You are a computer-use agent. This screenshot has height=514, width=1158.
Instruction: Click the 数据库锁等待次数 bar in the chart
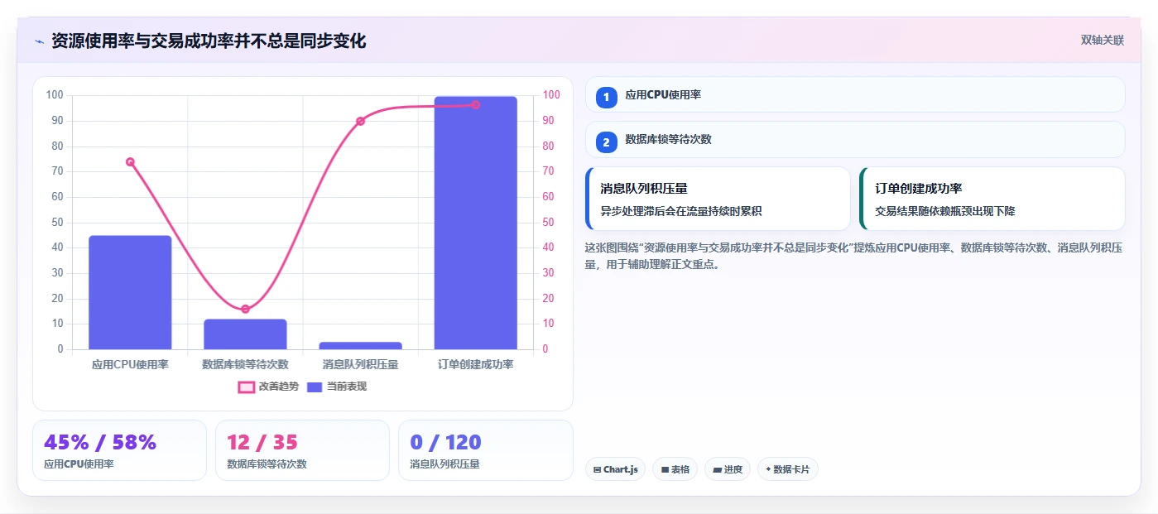pos(245,334)
